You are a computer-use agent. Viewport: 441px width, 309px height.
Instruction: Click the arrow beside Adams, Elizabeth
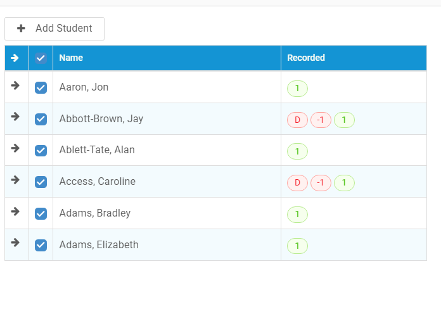click(x=15, y=243)
